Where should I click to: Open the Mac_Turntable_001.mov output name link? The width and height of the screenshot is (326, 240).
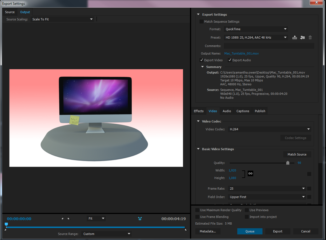click(x=241, y=53)
